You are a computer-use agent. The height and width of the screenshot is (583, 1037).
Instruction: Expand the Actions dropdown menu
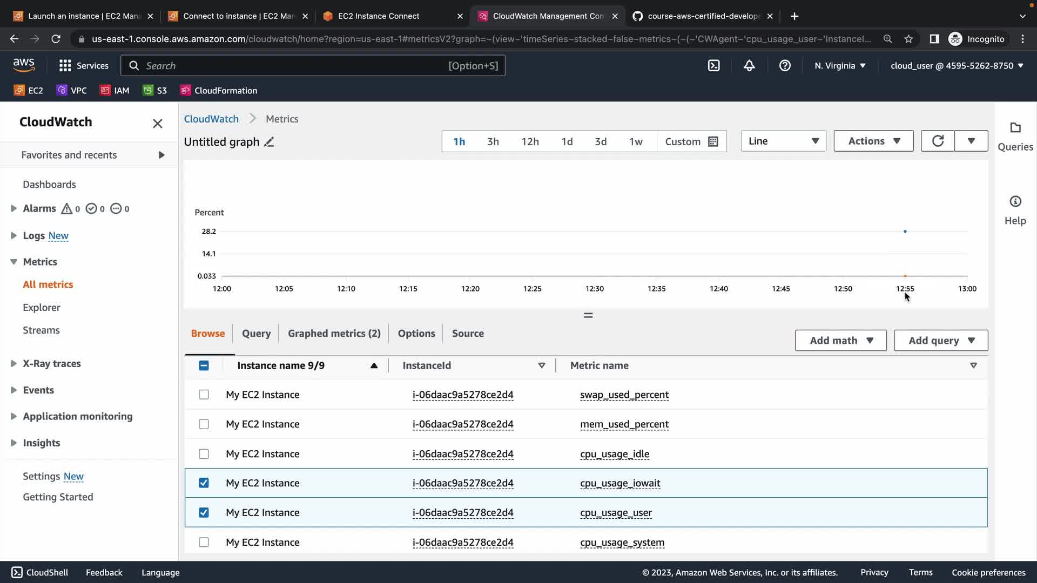(873, 141)
